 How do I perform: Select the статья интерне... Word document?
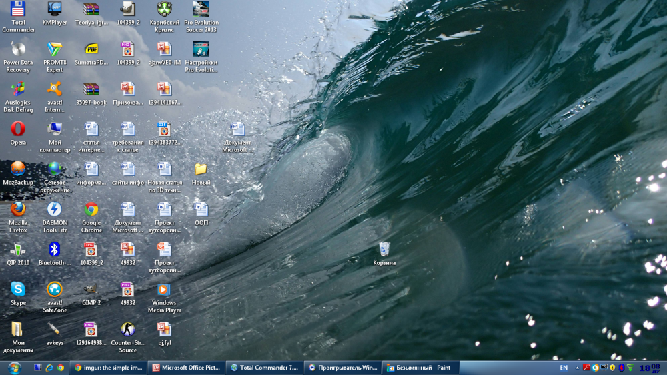(x=91, y=137)
